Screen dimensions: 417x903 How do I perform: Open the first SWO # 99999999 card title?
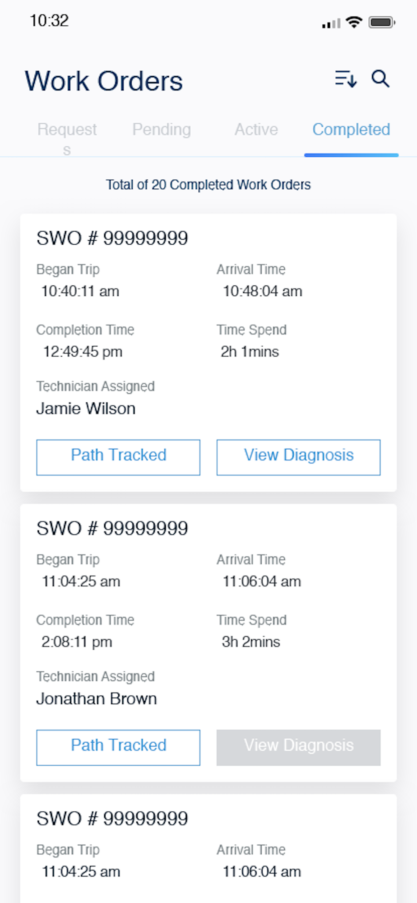[x=112, y=238]
